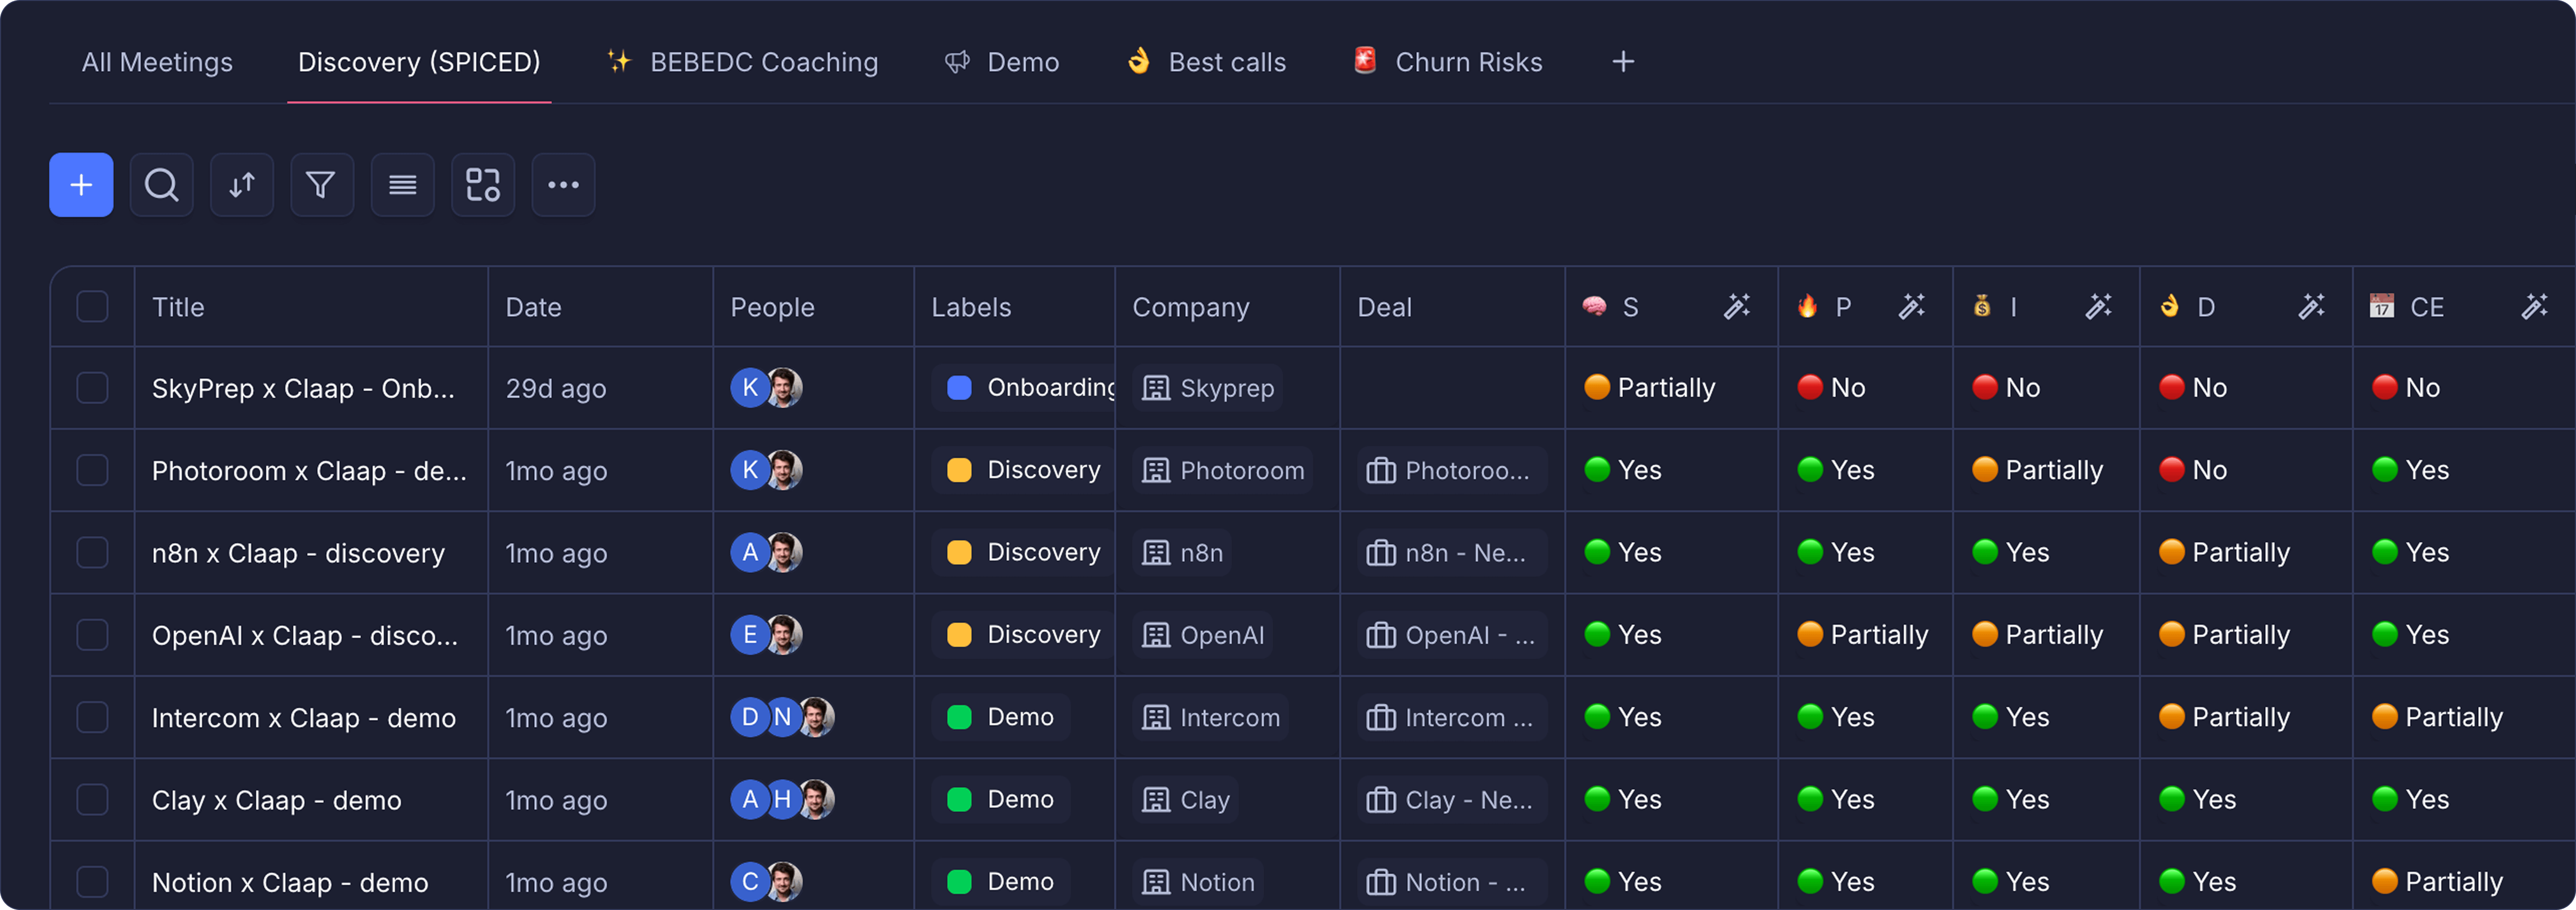The width and height of the screenshot is (2576, 910).
Task: Open the search tool
Action: tap(161, 185)
